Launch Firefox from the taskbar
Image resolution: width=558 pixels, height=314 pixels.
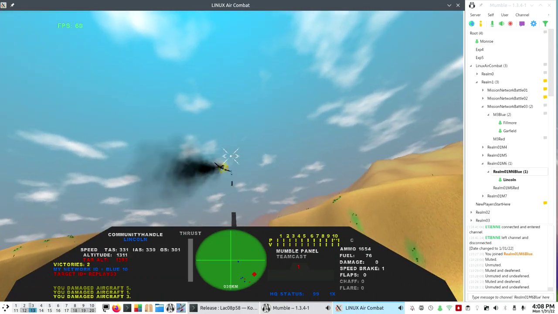[x=116, y=308]
